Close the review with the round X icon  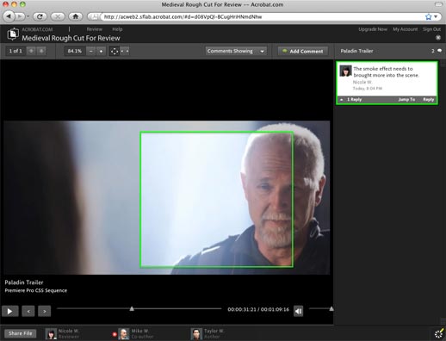coord(438,38)
